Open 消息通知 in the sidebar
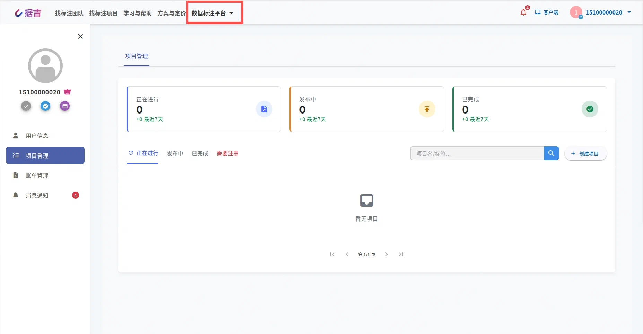The height and width of the screenshot is (334, 643). coord(45,196)
